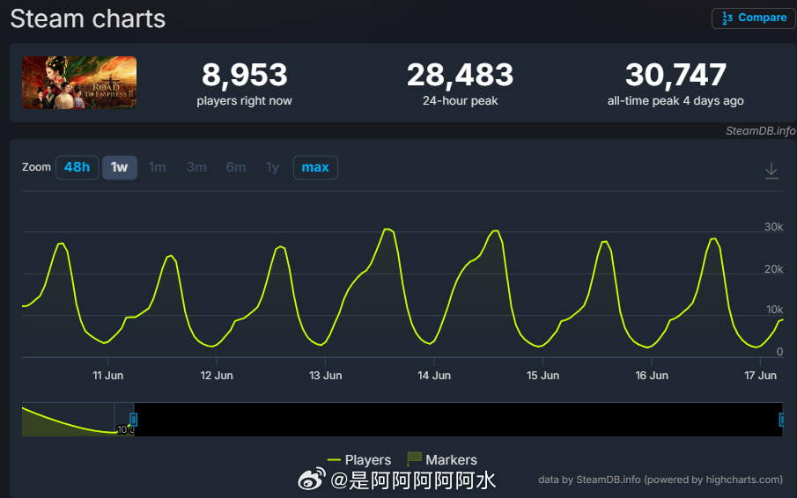
Task: Click the 15 Jun axis label
Action: point(542,376)
